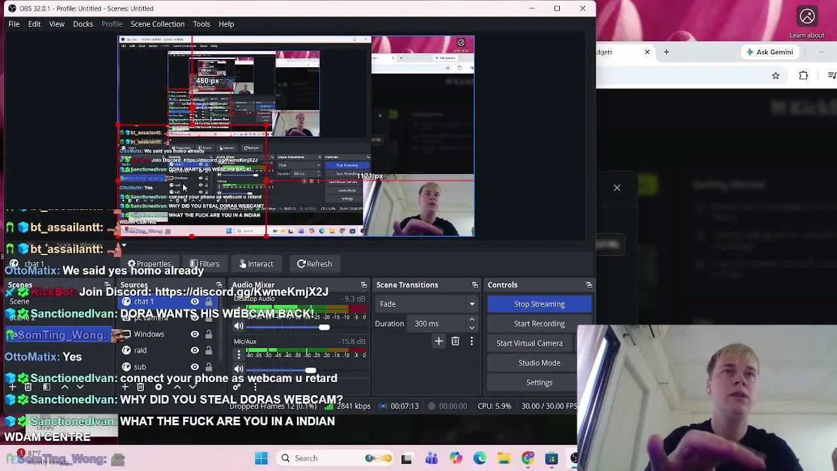Open a new tab in Chrome
Image resolution: width=837 pixels, height=471 pixels.
(x=666, y=52)
